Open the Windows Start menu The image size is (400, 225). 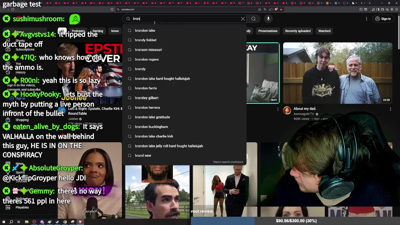tap(3, 222)
